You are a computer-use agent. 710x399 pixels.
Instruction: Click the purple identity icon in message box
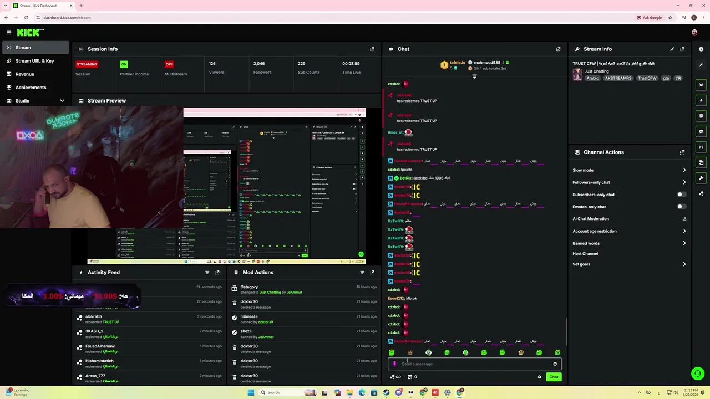pyautogui.click(x=394, y=364)
